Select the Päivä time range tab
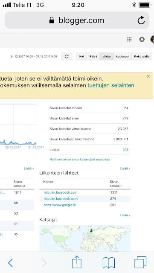Viewport: 154px width, 273px height. pos(93,57)
